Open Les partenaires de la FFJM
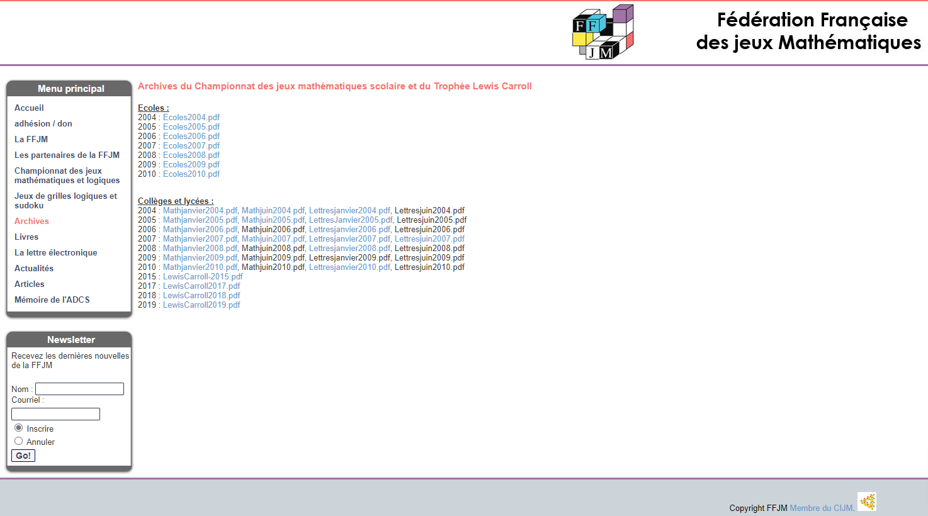Screen dimensions: 928x516 [x=67, y=155]
